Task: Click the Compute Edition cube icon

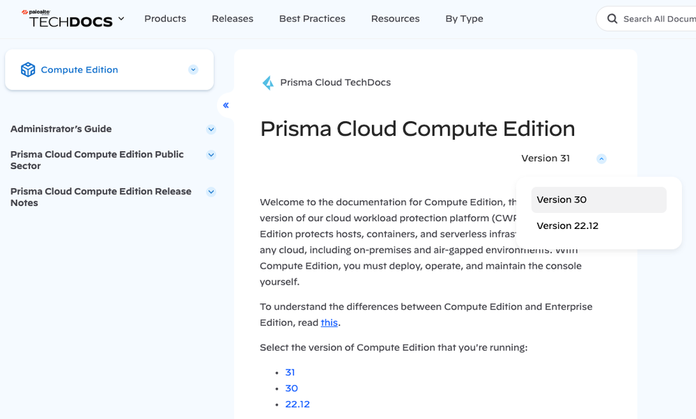Action: 28,70
